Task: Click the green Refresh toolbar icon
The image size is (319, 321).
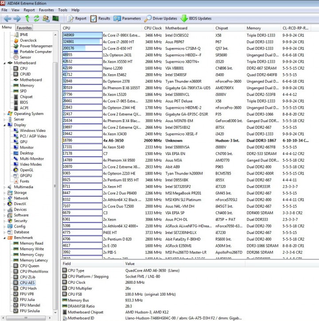Action: tap(36, 18)
